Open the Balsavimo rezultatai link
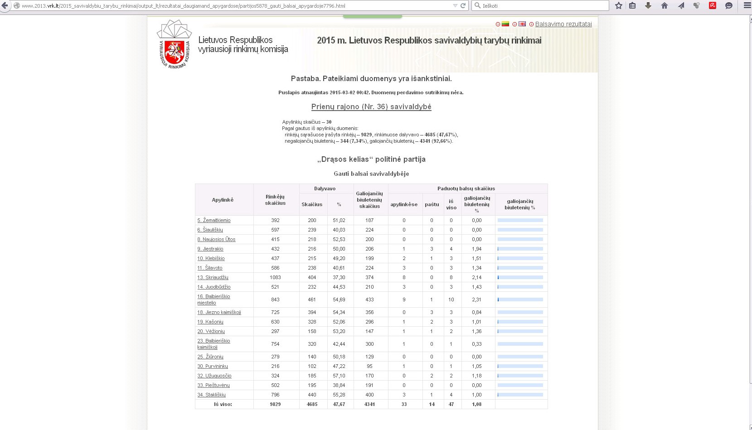The height and width of the screenshot is (430, 752). pos(563,24)
